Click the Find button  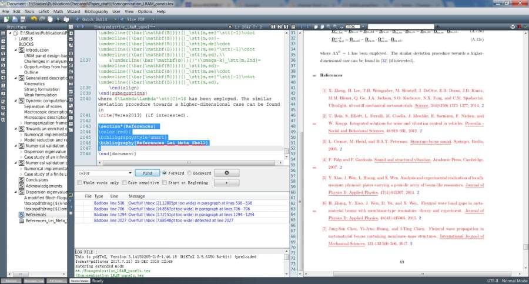pos(147,173)
